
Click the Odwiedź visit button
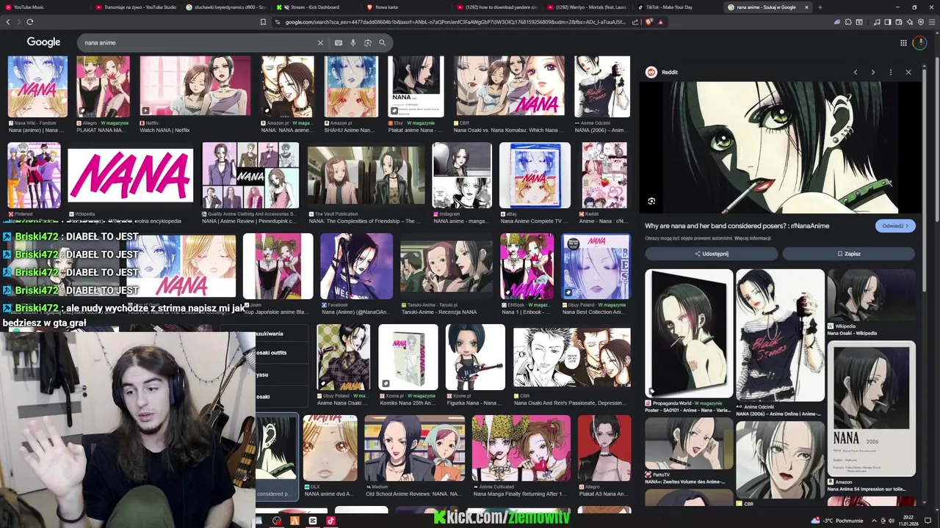pyautogui.click(x=895, y=226)
